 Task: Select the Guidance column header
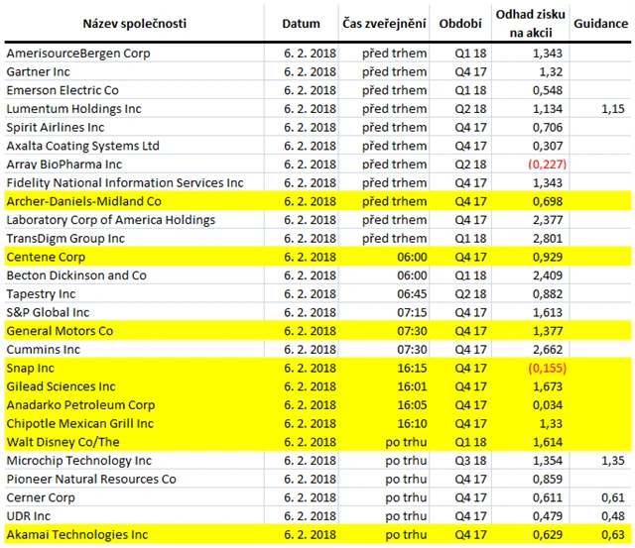600,24
